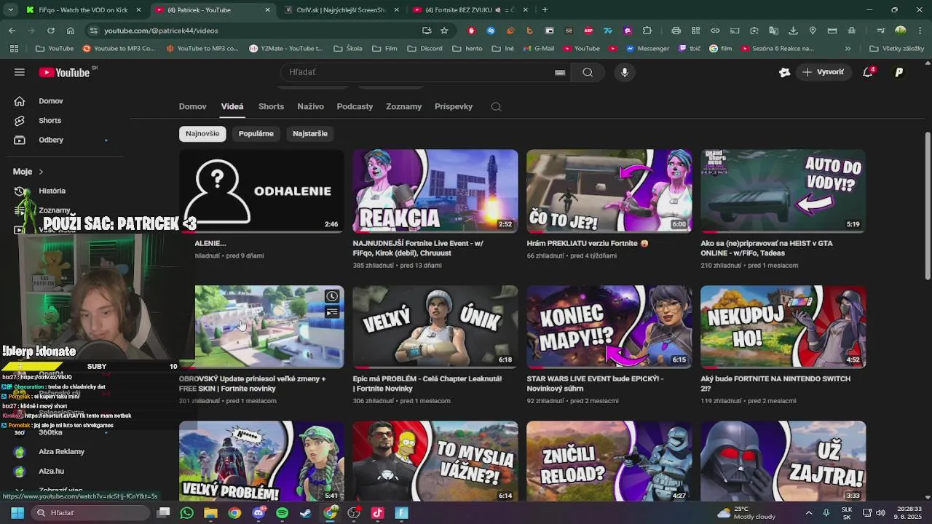The height and width of the screenshot is (524, 932).
Task: Show hidden system tray icons
Action: [x=808, y=512]
